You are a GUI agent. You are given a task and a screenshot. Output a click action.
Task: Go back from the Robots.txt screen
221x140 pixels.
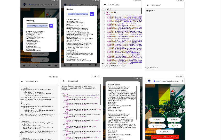(x=148, y=5)
